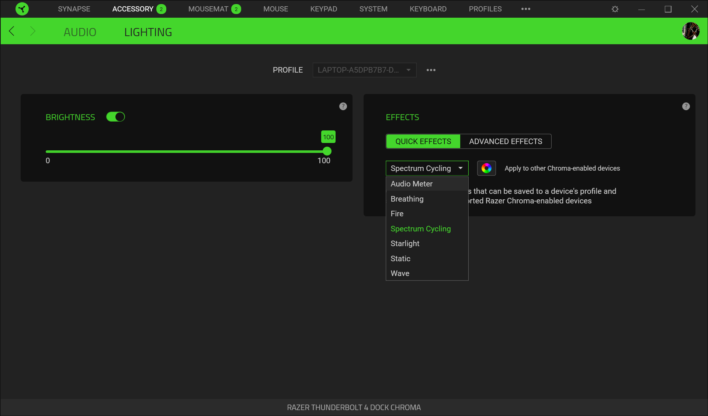
Task: Select the Breathing effect from the list
Action: (x=407, y=199)
